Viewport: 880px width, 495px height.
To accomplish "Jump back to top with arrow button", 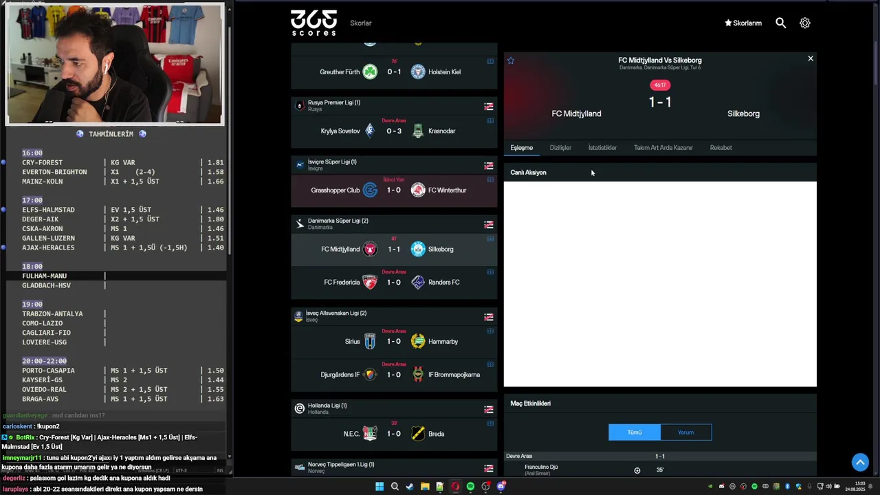I will [x=860, y=463].
